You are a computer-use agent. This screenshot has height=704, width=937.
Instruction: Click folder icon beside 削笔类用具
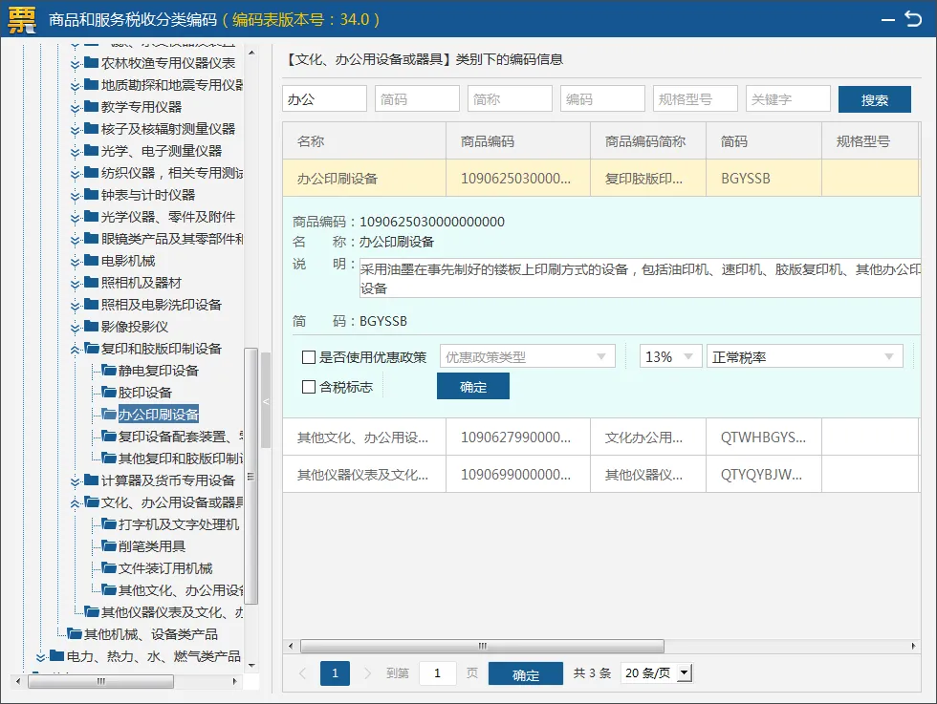(109, 545)
